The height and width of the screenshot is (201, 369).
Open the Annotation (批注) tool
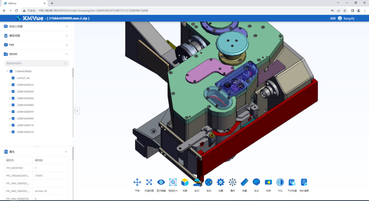(256, 182)
